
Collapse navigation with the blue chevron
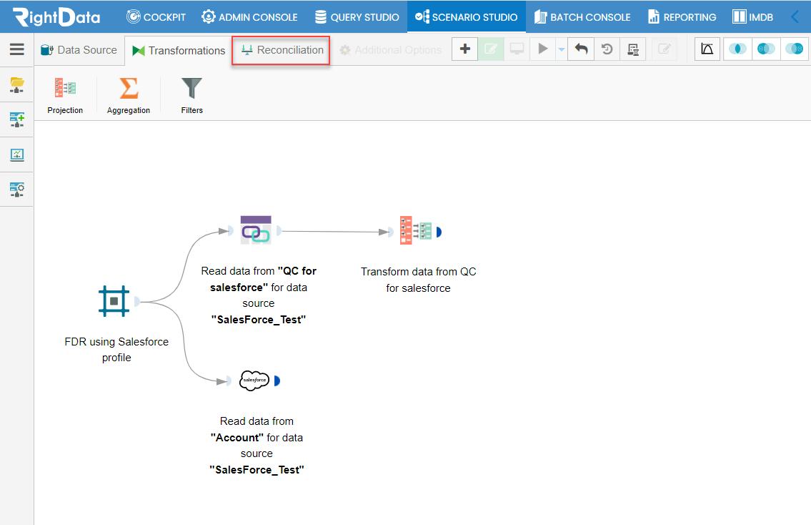pos(795,16)
